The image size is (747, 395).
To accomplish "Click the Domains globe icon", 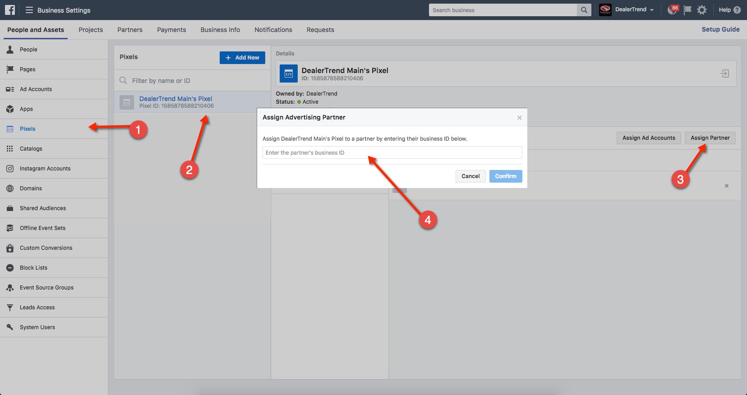I will pyautogui.click(x=10, y=188).
